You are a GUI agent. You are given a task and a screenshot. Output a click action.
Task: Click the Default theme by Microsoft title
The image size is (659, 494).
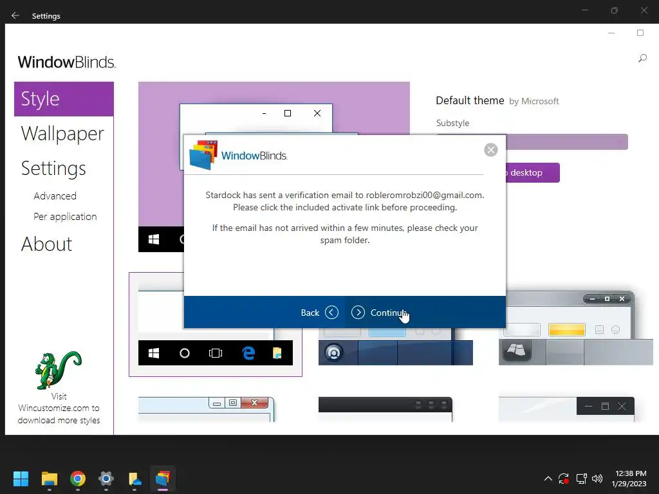(x=497, y=101)
